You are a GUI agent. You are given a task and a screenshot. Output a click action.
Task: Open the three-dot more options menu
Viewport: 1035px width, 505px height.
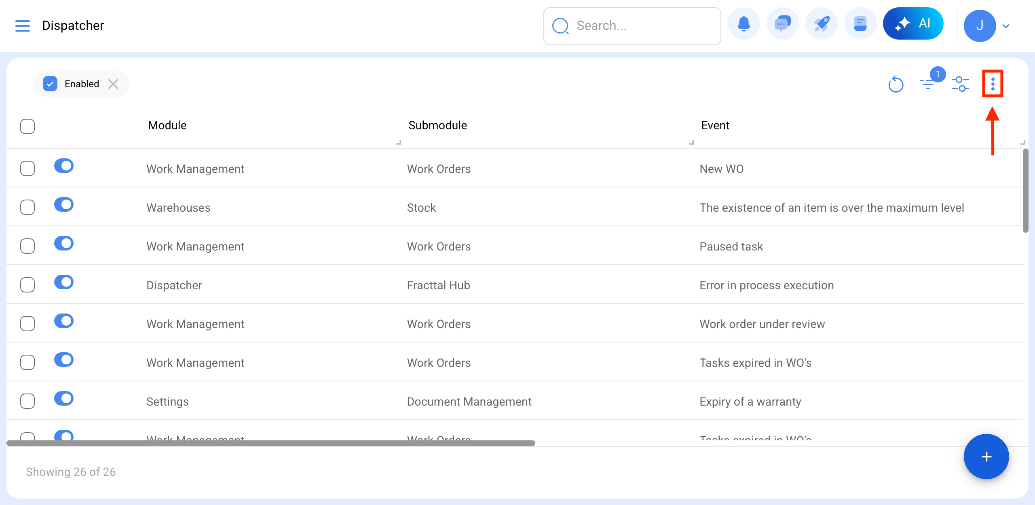tap(993, 84)
